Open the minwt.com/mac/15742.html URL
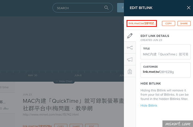 coord(51,115)
